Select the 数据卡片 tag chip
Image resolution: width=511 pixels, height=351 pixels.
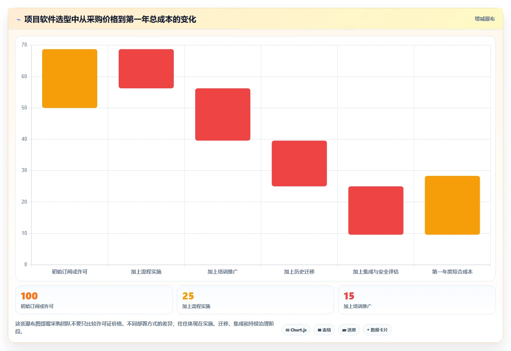click(x=377, y=330)
